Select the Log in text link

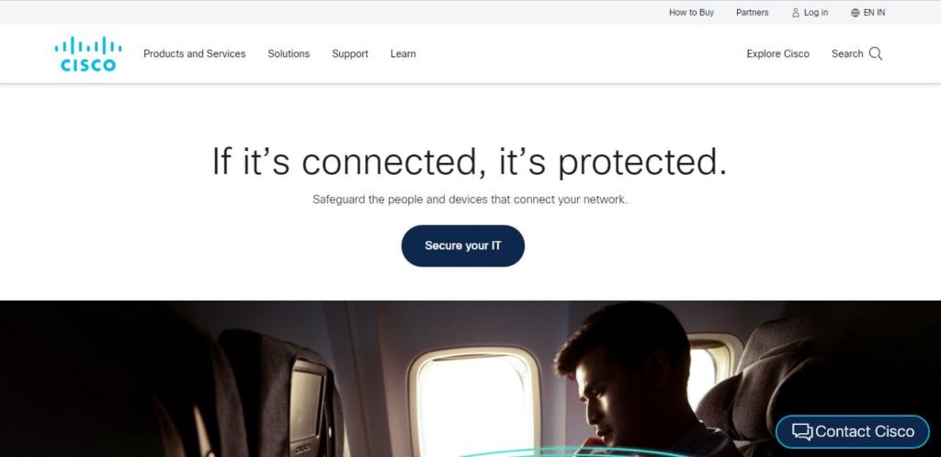point(816,13)
